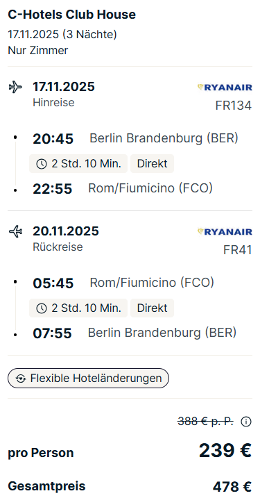Click the icon inside Flexible Hoteländerungen pill
260x498 pixels.
point(21,379)
